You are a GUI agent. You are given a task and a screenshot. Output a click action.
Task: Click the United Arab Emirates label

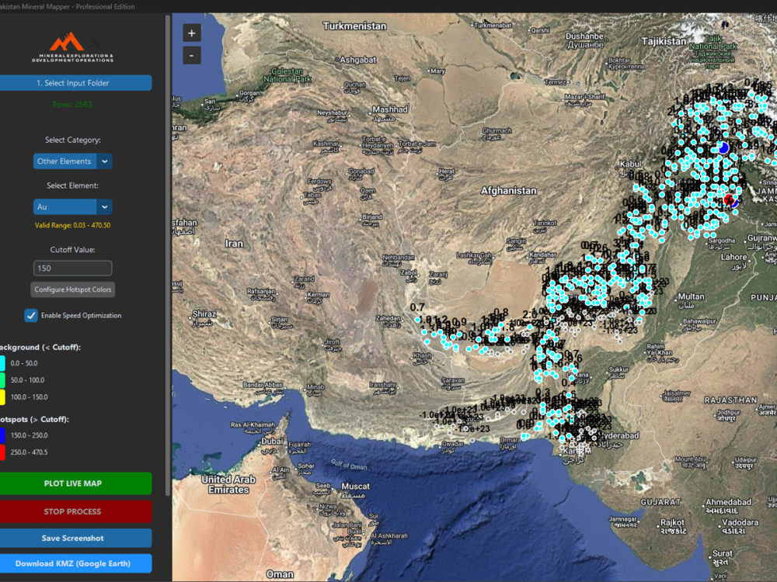coord(228,484)
